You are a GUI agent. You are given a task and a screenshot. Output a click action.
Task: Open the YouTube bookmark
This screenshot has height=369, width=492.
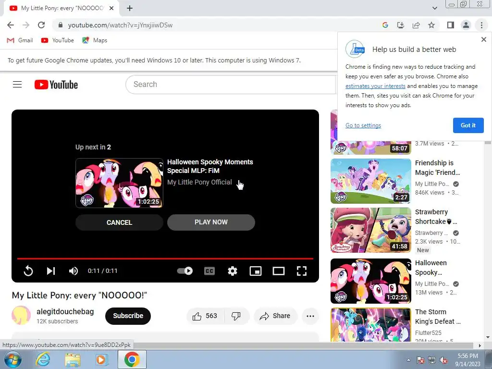58,40
